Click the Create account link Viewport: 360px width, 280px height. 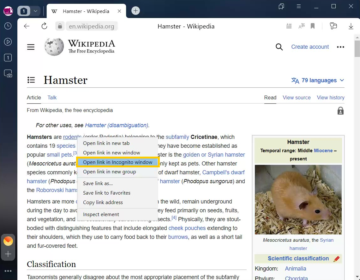(x=310, y=47)
